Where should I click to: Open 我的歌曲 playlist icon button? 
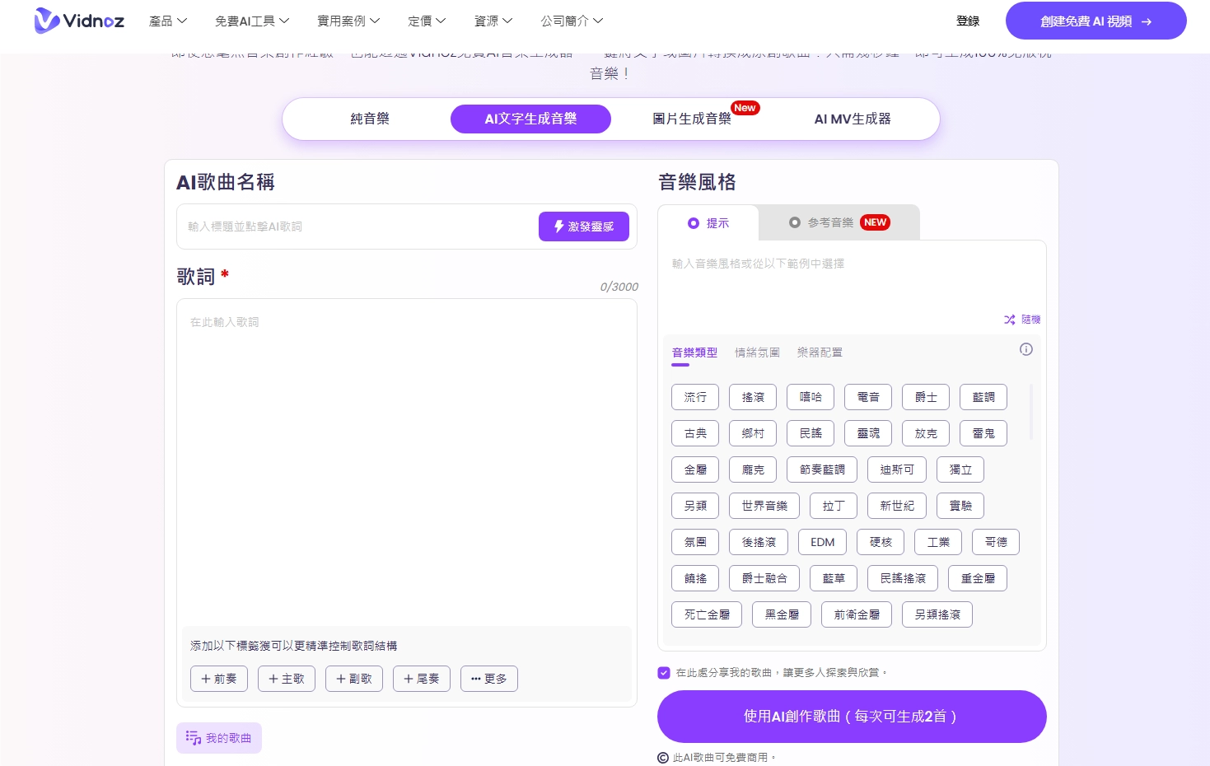[218, 738]
